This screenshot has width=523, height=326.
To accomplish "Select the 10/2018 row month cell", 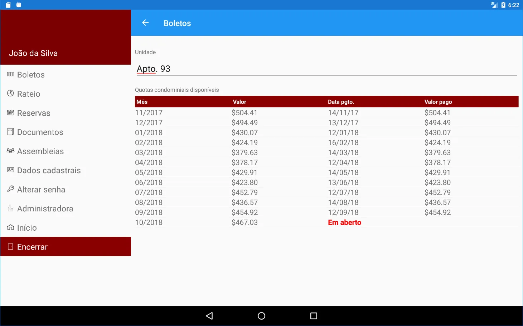I will 149,222.
